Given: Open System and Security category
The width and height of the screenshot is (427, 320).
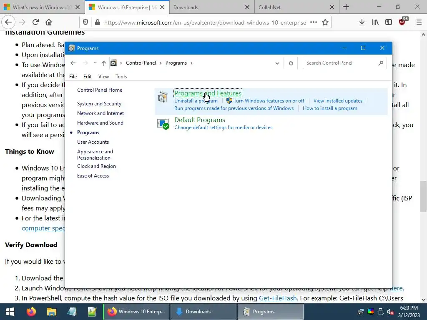Looking at the screenshot, I should [x=99, y=104].
